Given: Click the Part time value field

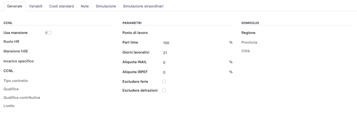Looking at the screenshot, I should (194, 43).
